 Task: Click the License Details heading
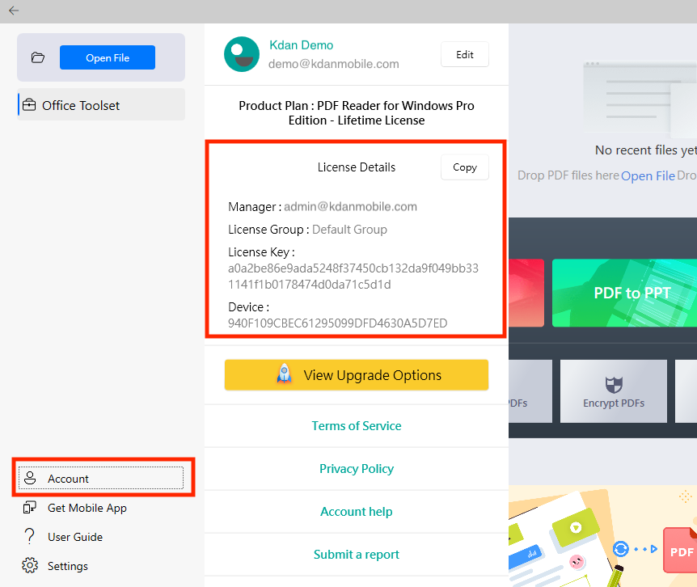356,167
